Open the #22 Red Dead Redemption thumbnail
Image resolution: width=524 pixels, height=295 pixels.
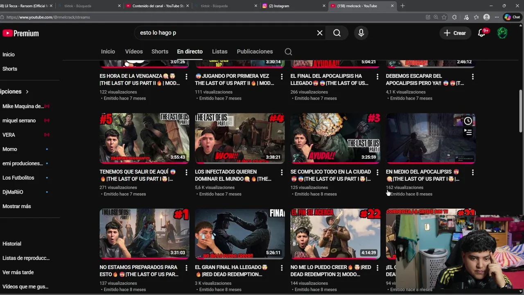click(335, 234)
